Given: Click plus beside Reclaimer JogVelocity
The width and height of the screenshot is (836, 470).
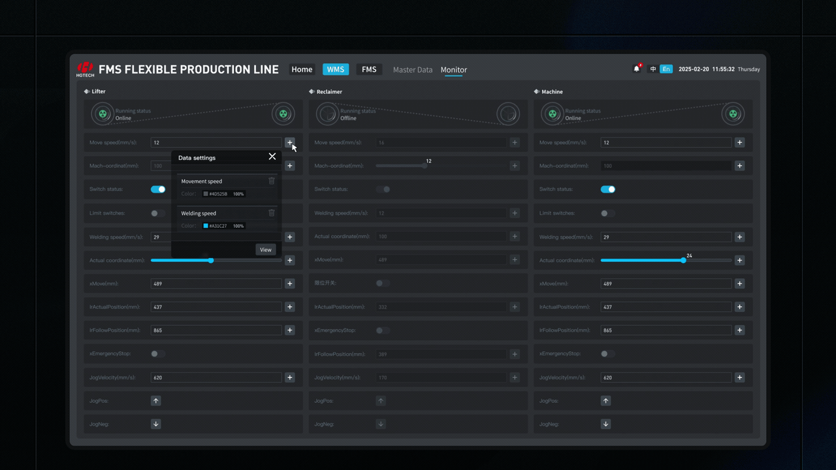Looking at the screenshot, I should pyautogui.click(x=515, y=377).
